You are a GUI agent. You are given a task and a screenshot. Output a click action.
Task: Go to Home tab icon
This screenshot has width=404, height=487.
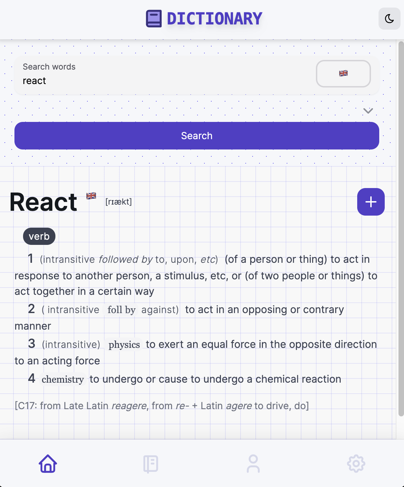click(48, 464)
